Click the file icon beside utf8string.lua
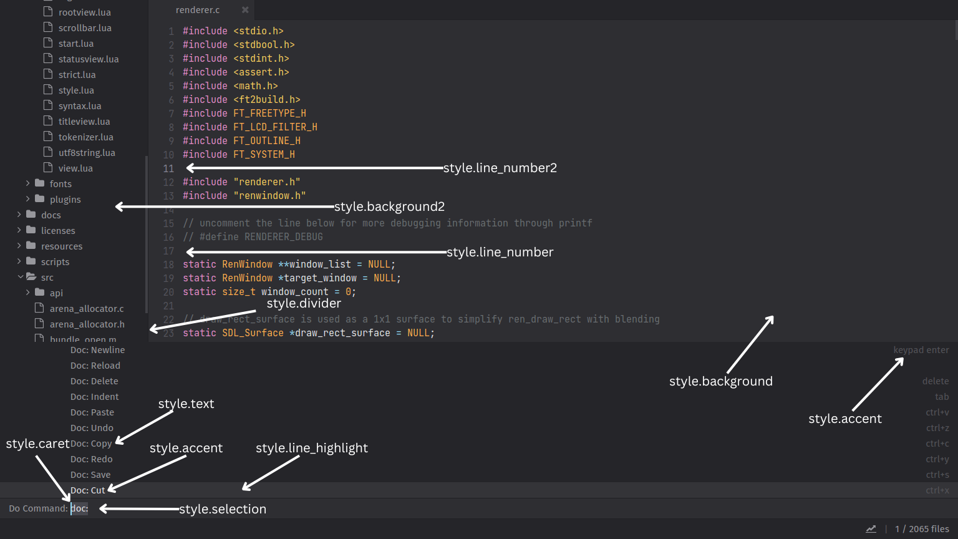Image resolution: width=958 pixels, height=539 pixels. pos(47,152)
